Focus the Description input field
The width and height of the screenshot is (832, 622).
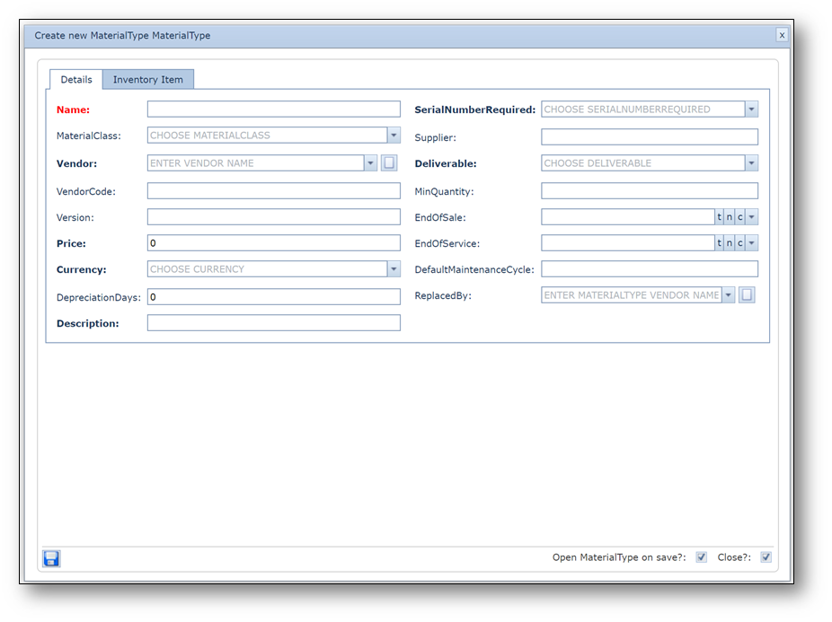(x=274, y=323)
